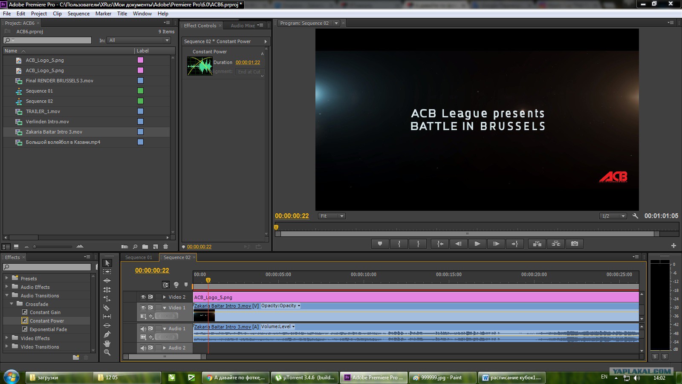Click the Effects panel search field

47,267
